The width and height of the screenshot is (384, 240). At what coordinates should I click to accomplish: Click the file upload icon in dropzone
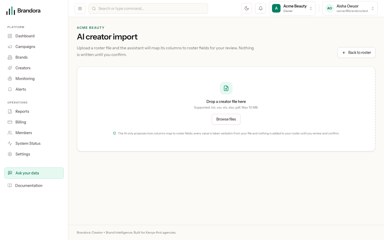coord(226,88)
